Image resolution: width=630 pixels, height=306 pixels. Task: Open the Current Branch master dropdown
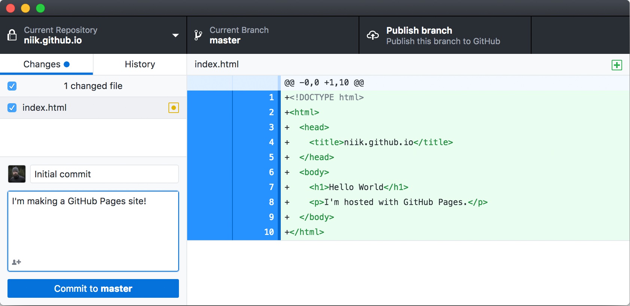click(273, 35)
